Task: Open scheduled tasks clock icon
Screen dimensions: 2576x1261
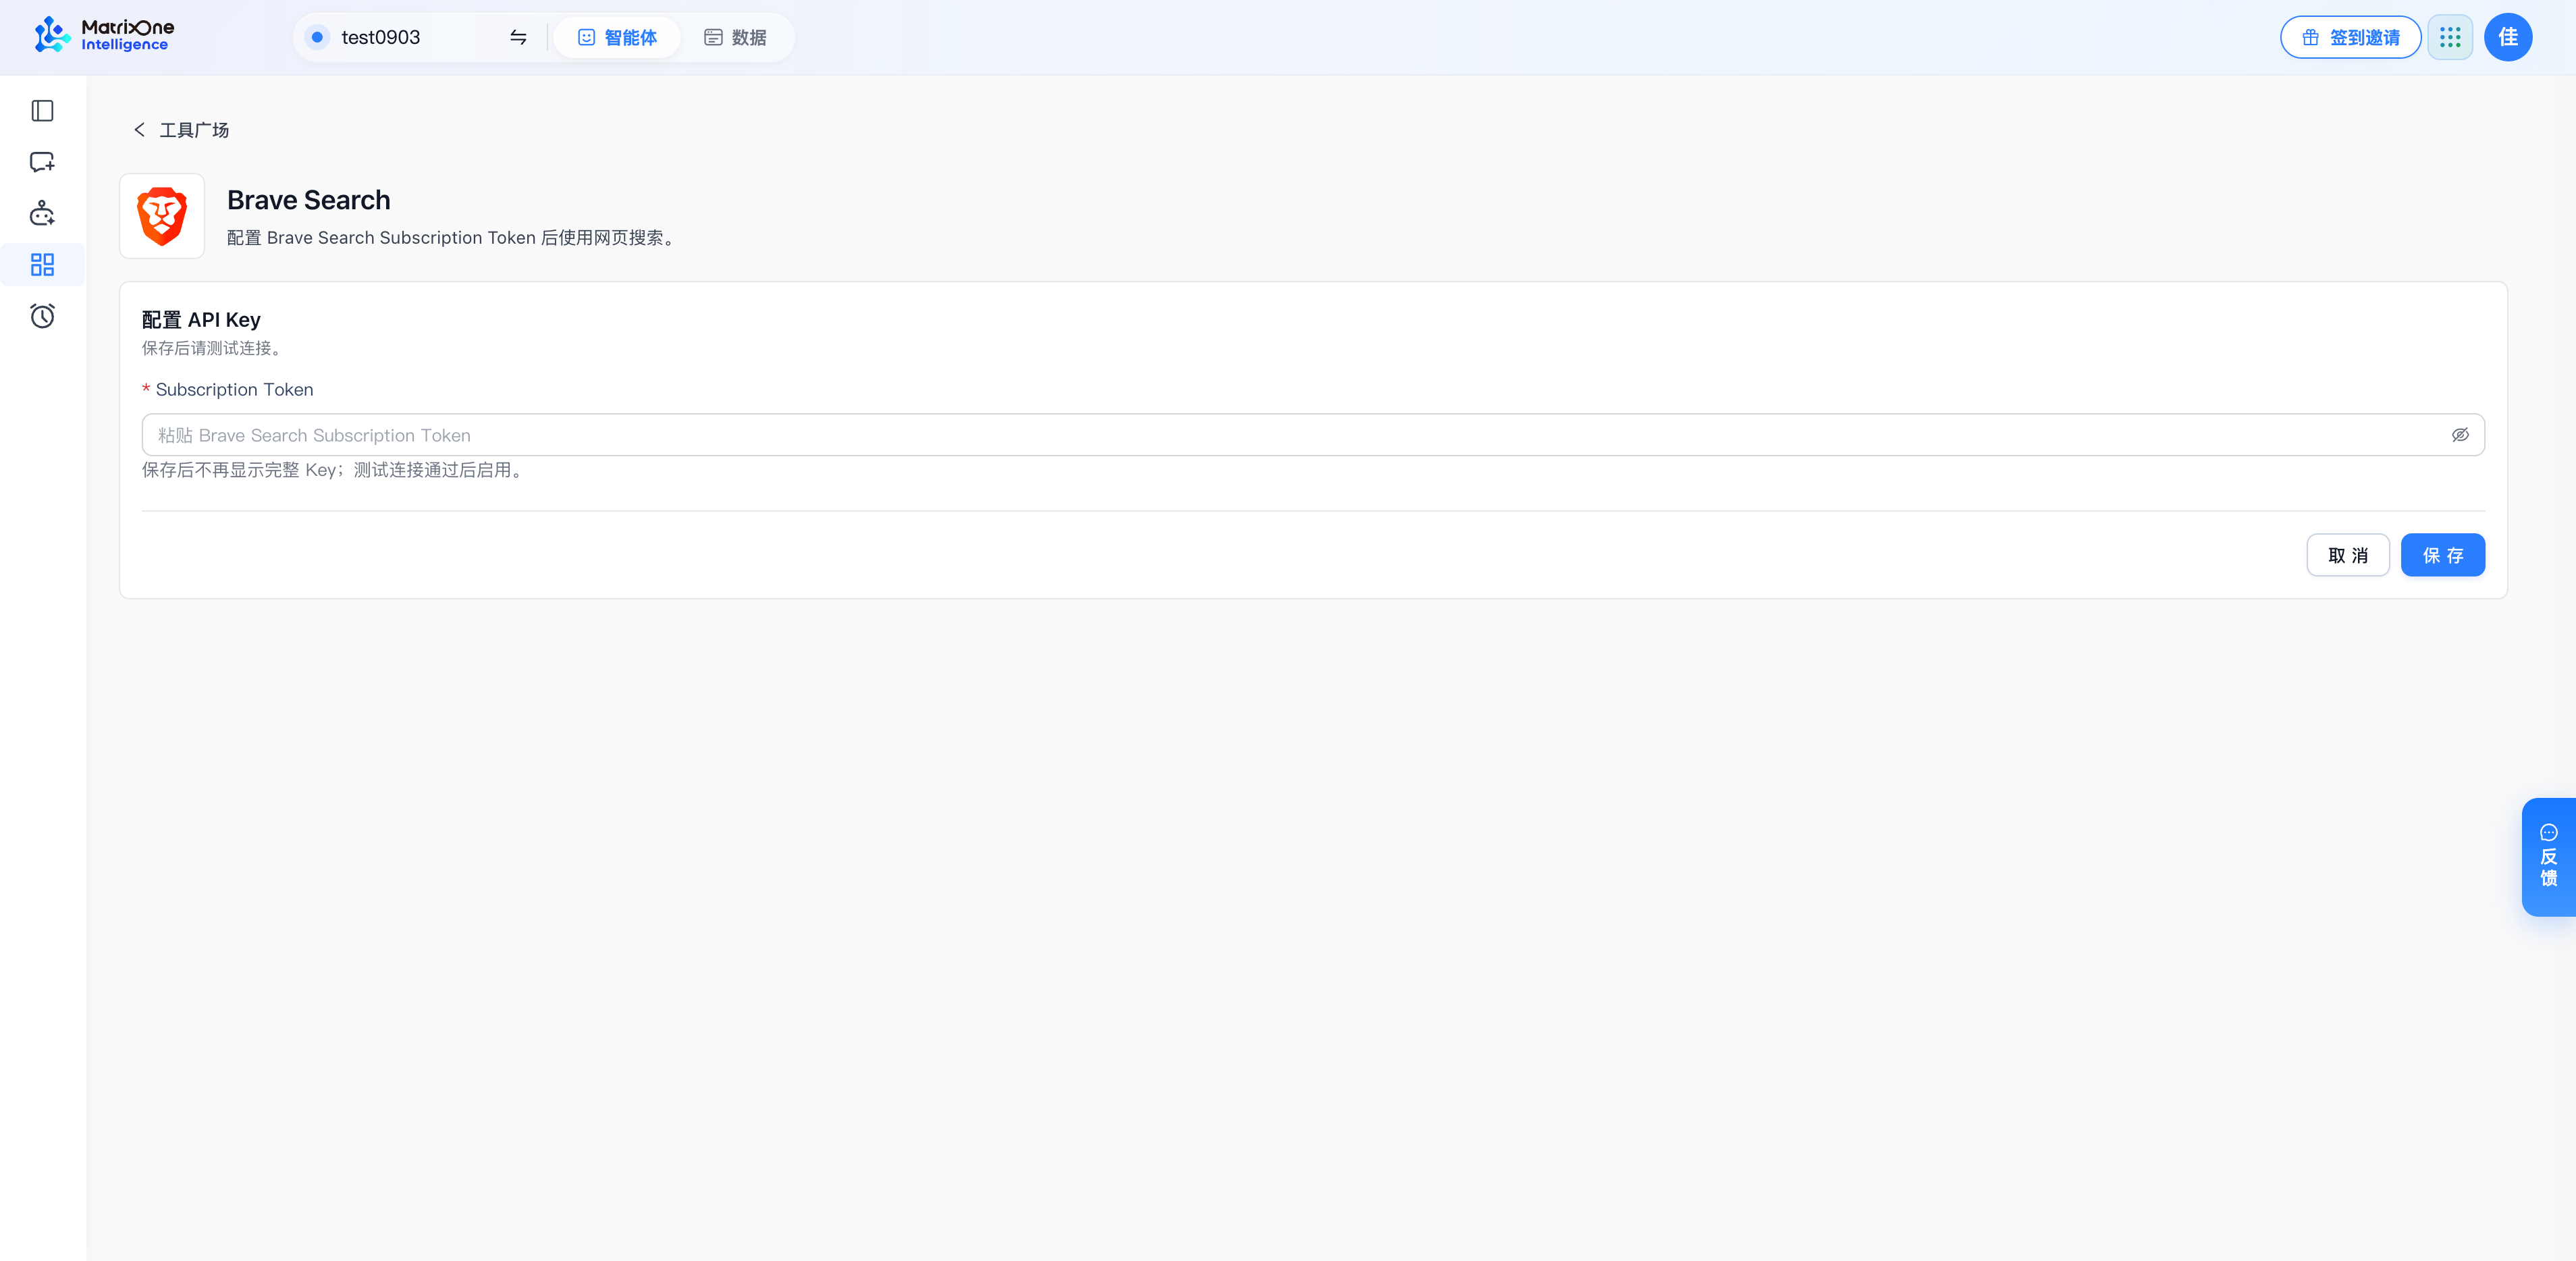Action: [42, 316]
